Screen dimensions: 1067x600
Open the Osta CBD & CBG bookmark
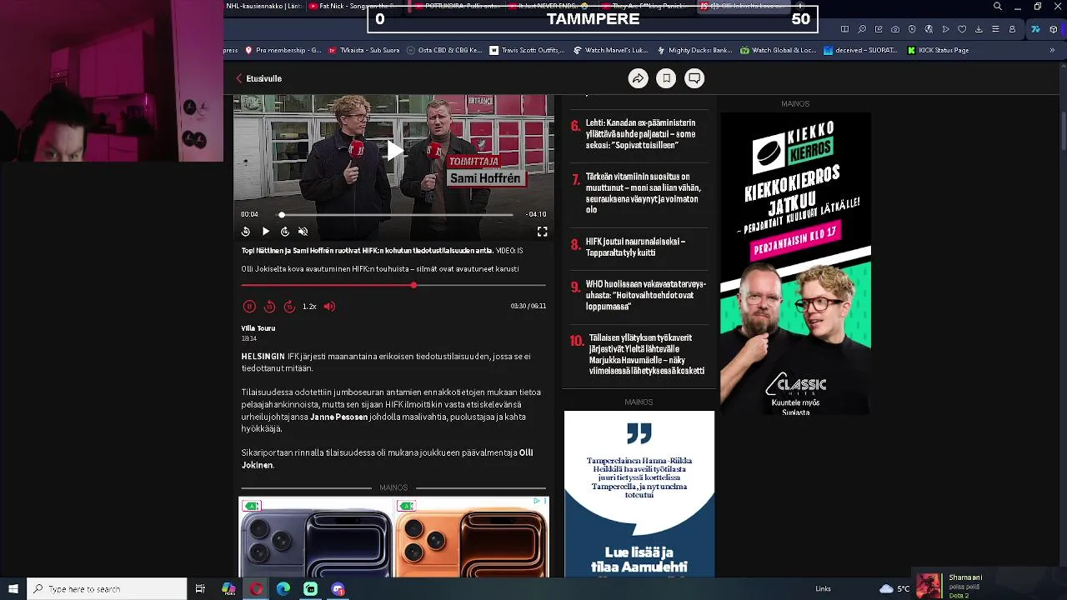click(443, 50)
